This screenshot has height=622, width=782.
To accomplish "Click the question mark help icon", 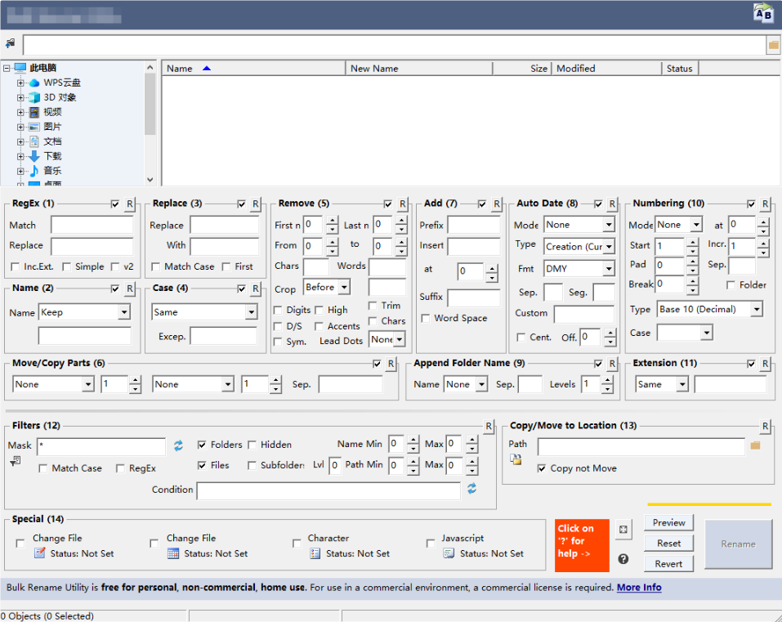I will pos(623,558).
